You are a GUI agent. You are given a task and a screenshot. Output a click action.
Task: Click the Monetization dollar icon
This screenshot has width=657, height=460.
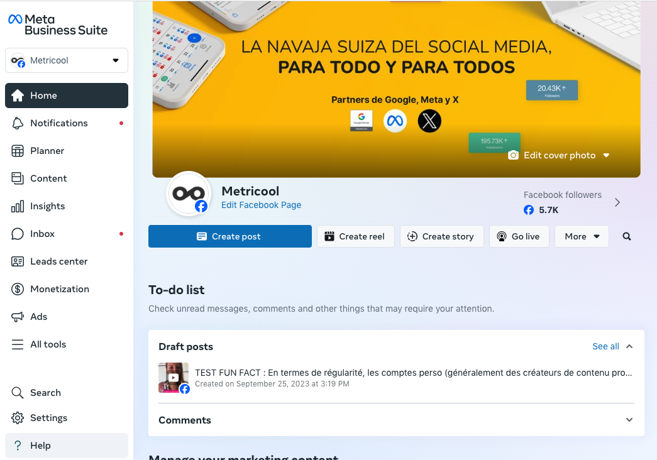[18, 289]
